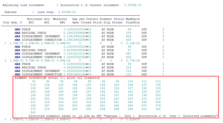Screen dimensions: 223x123
Task: Click distorted element ID 187
Action: 158,92
